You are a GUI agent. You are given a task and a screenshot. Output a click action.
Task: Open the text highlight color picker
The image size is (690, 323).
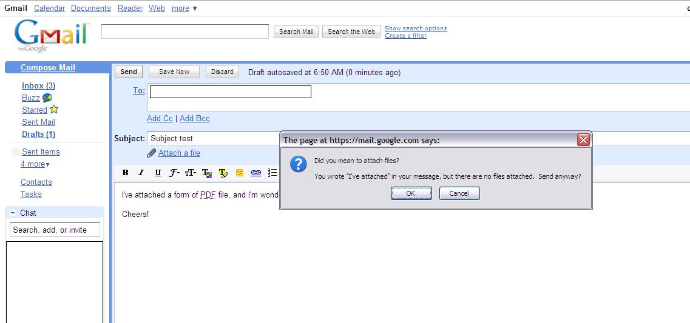[x=223, y=173]
